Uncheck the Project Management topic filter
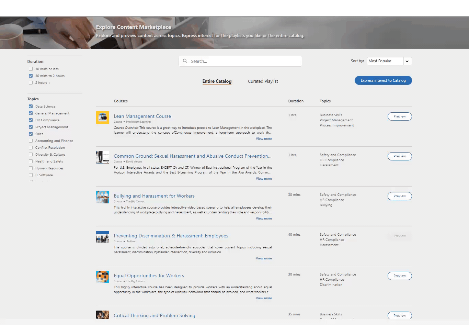 coord(31,127)
